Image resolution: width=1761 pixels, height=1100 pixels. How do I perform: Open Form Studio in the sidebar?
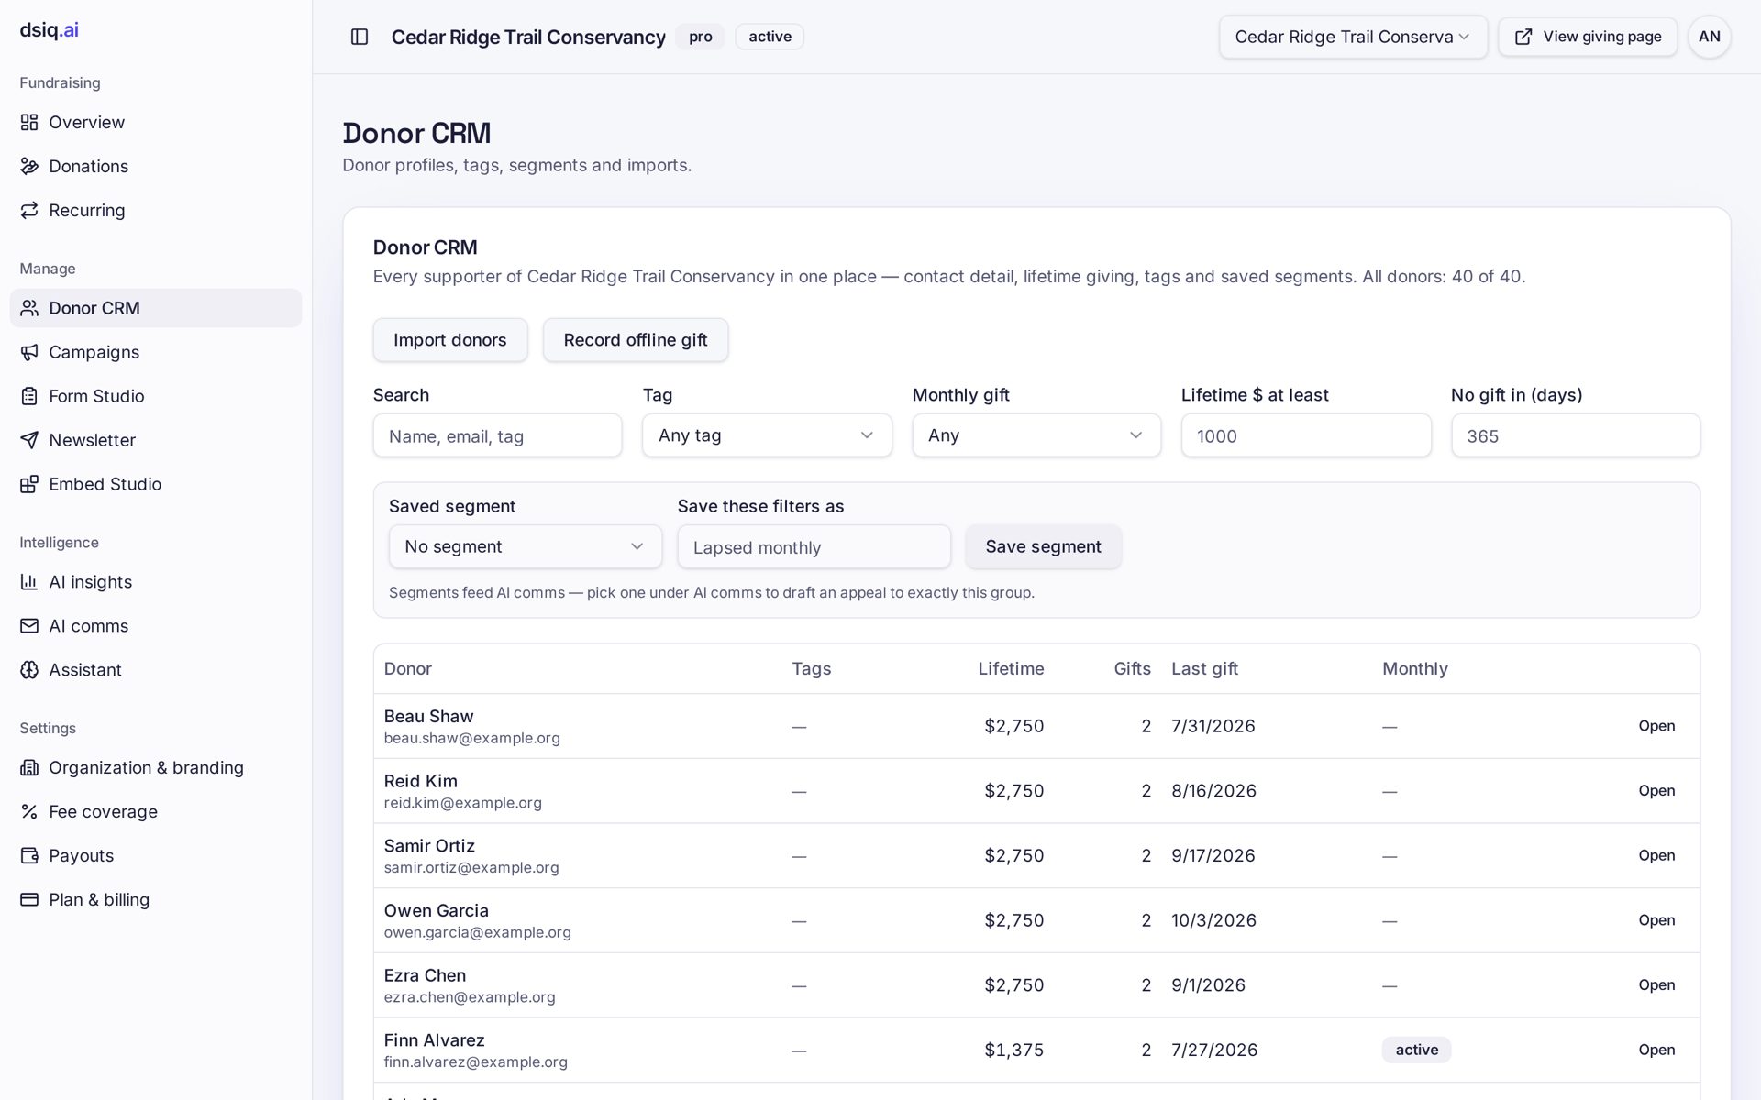tap(156, 396)
